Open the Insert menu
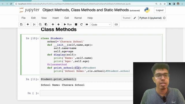The height and width of the screenshot is (104, 185). tap(55, 18)
